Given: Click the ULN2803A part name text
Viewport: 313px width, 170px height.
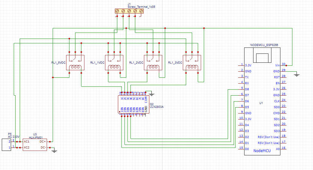Looking at the screenshot, I should [x=157, y=107].
